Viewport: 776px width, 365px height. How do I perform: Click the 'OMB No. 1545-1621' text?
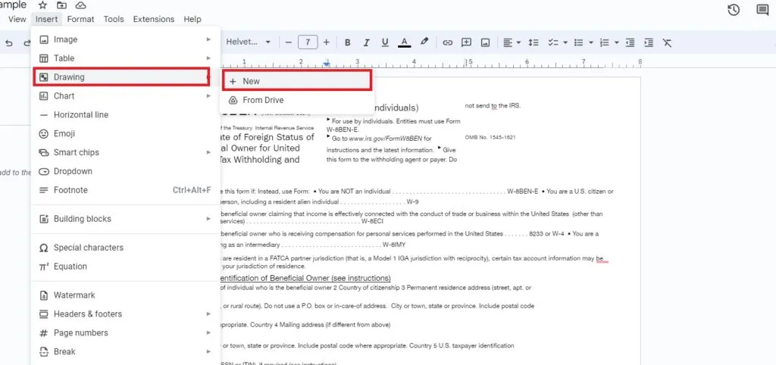pyautogui.click(x=490, y=137)
